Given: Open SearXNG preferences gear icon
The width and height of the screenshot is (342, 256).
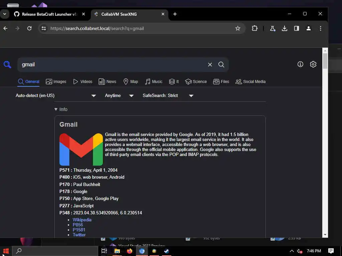Looking at the screenshot, I should point(313,64).
